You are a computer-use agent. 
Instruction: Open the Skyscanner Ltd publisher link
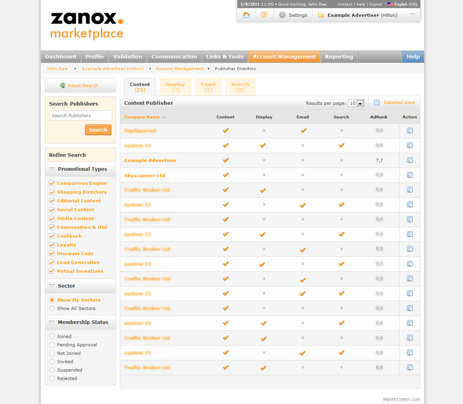coord(145,175)
